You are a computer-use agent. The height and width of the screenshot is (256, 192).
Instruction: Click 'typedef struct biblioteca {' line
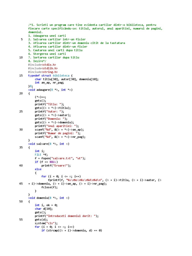tap(50, 75)
